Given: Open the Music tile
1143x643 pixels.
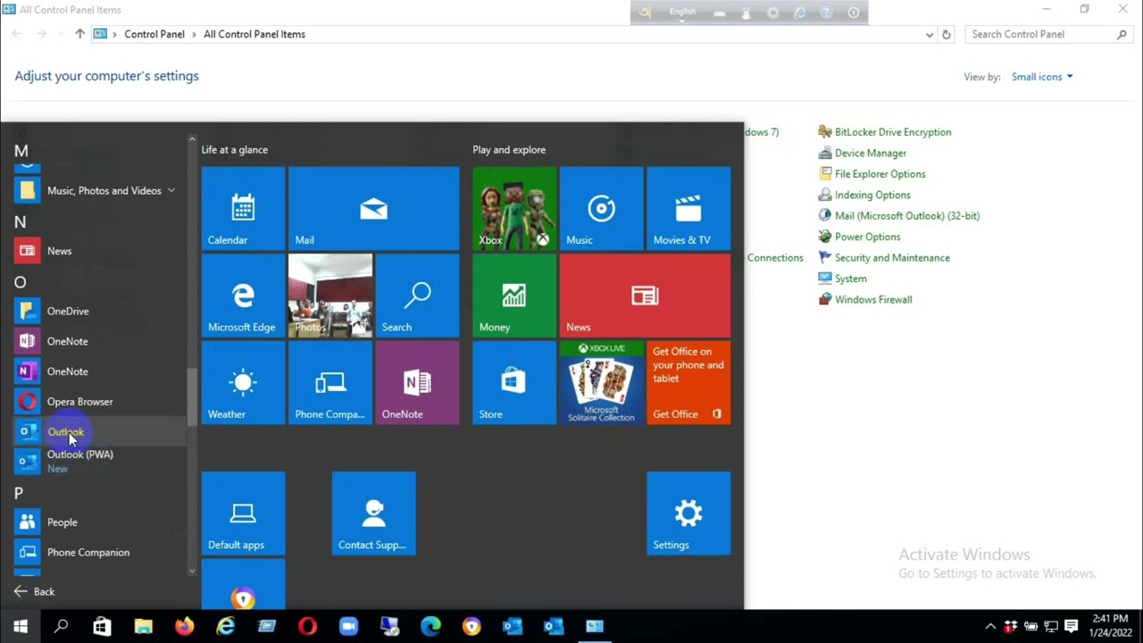Looking at the screenshot, I should [601, 208].
